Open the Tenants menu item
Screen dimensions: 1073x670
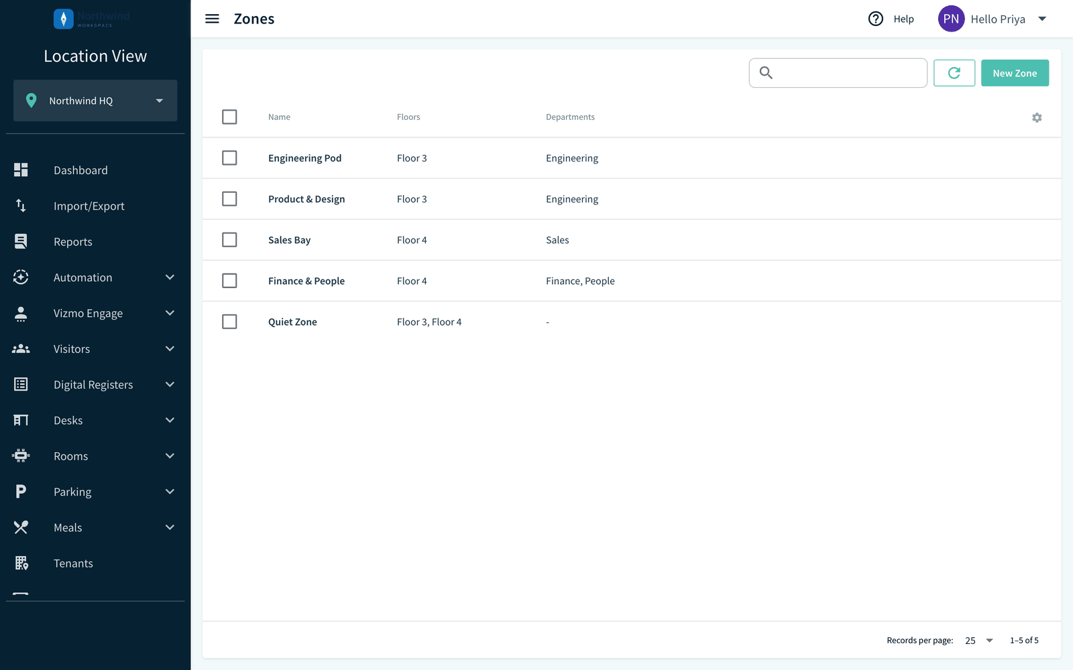pos(73,563)
